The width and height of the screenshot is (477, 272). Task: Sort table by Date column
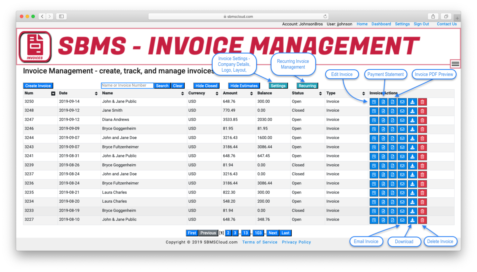96,94
